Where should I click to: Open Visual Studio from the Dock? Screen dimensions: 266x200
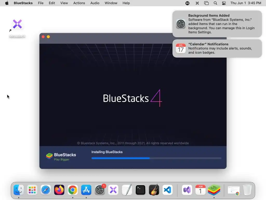coord(187,190)
